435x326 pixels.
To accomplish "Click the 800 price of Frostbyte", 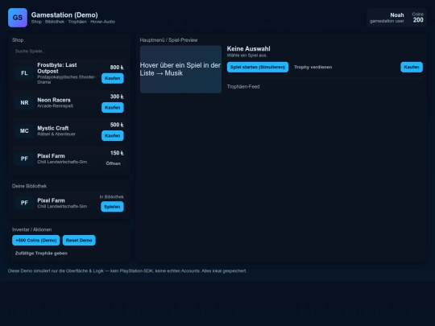I will [117, 68].
